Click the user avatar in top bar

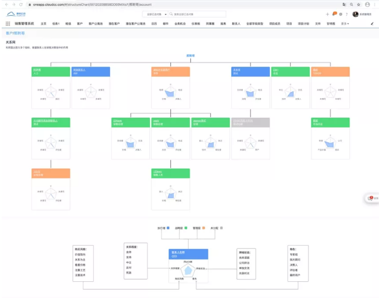[x=355, y=14]
